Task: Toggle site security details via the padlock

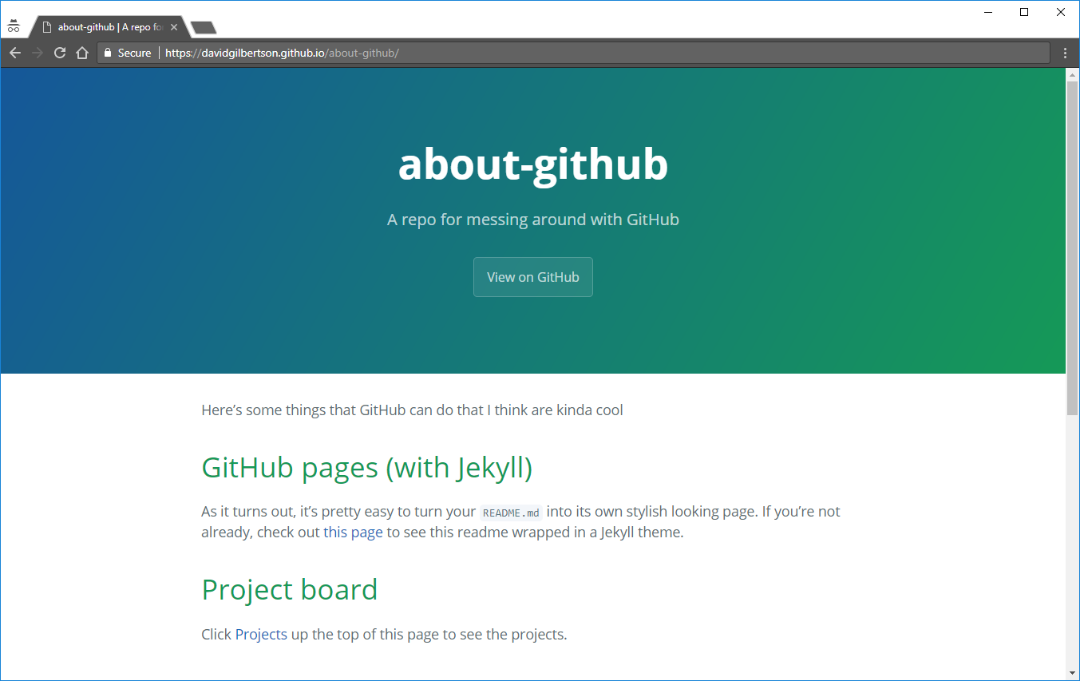Action: [109, 53]
